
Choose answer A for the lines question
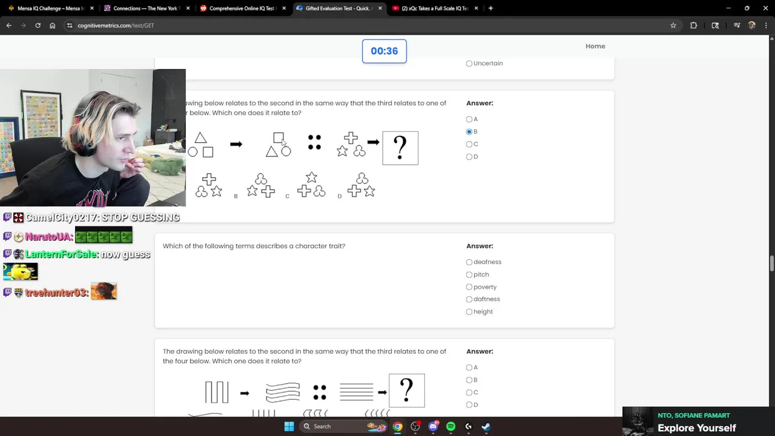(469, 368)
